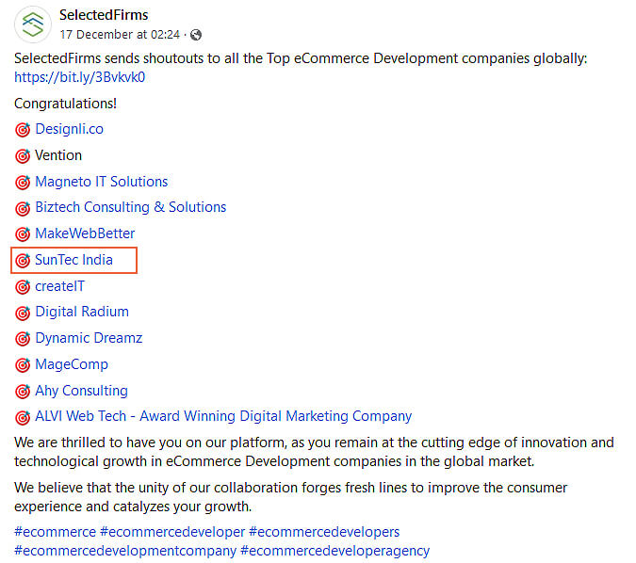Open Magneto IT Solutions page
Viewport: 636px width, 563px height.
click(101, 182)
